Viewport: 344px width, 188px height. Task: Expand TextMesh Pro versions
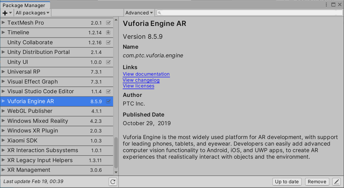tap(3, 23)
